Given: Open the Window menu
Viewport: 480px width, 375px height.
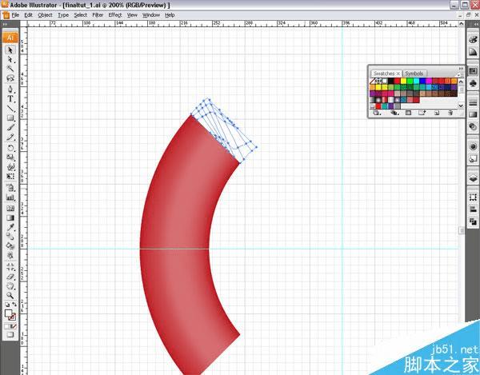Looking at the screenshot, I should click(x=151, y=15).
